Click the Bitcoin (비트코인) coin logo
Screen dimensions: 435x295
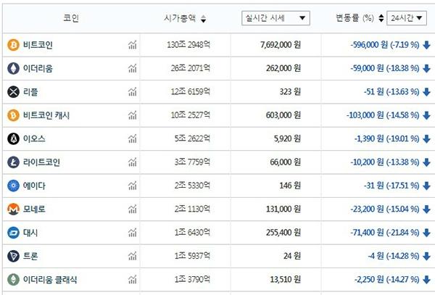(x=13, y=46)
